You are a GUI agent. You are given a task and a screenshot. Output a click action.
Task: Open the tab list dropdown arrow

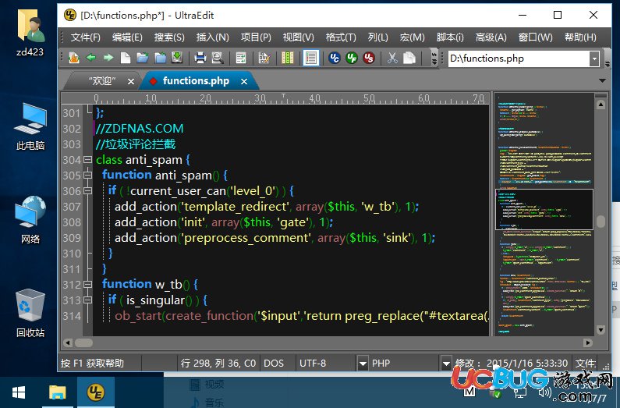click(602, 80)
